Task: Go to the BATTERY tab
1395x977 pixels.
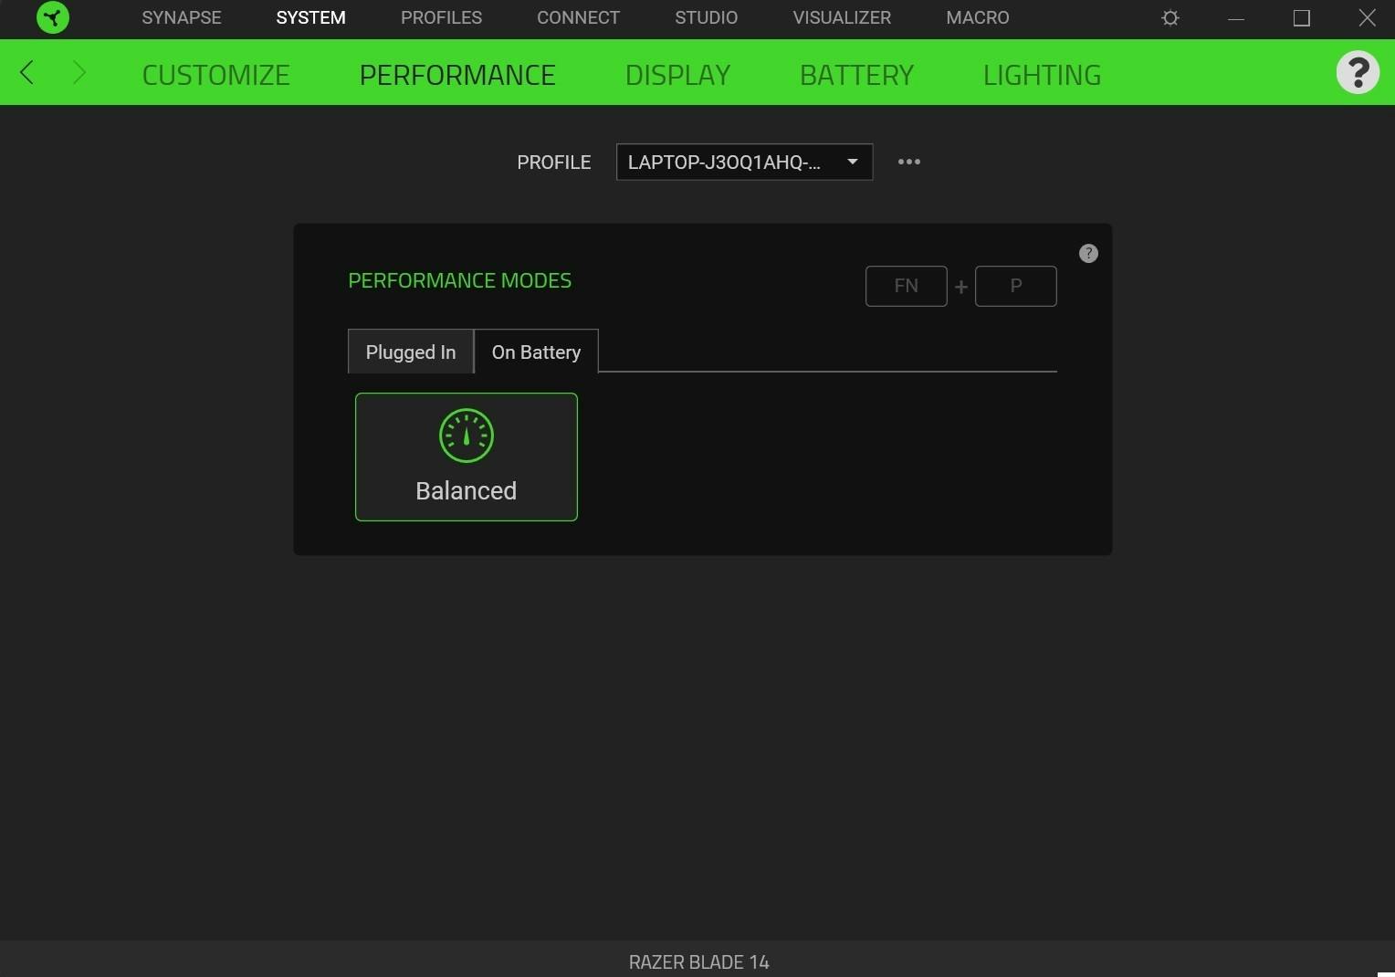Action: pos(856,75)
